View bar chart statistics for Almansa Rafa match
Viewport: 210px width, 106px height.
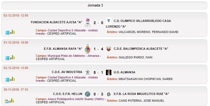(12, 57)
